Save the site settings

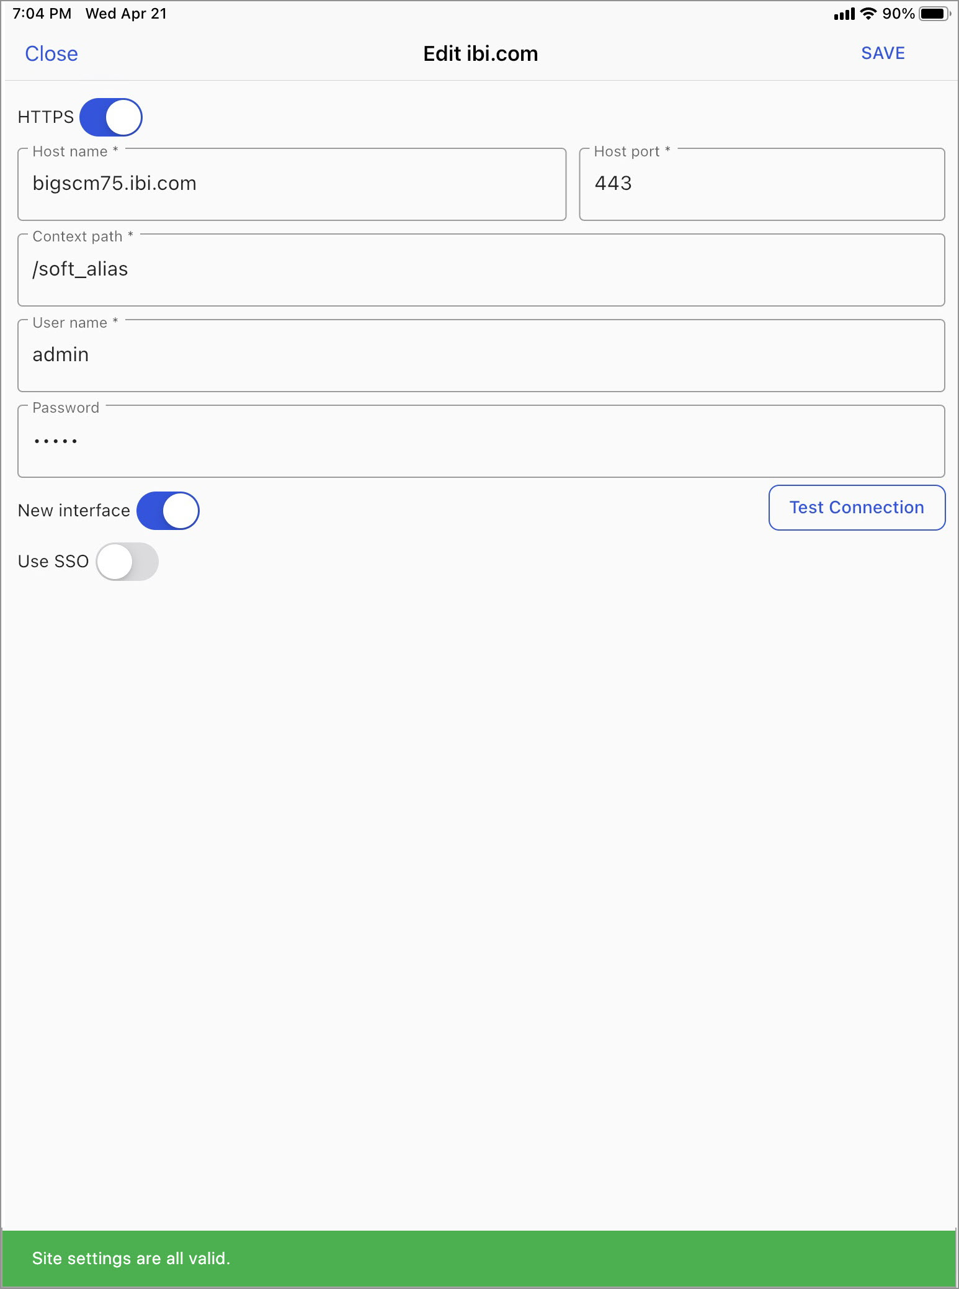[x=883, y=53]
